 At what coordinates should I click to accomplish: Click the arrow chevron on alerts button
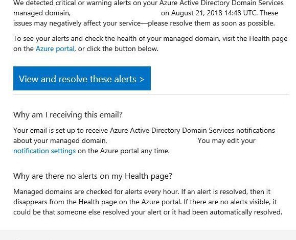click(142, 79)
